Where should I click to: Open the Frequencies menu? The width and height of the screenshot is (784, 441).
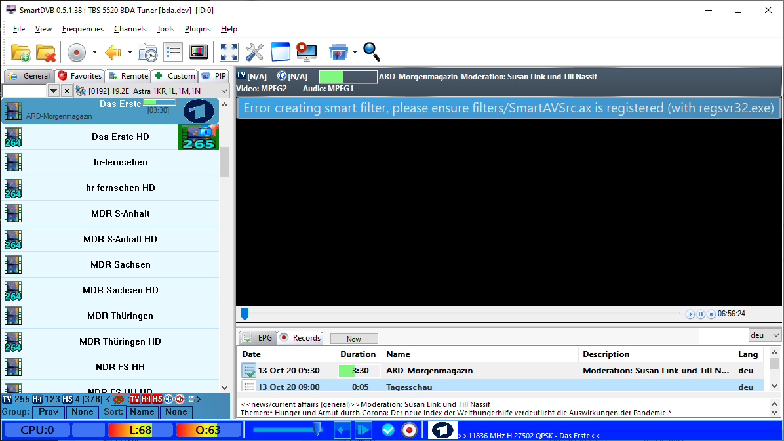83,29
